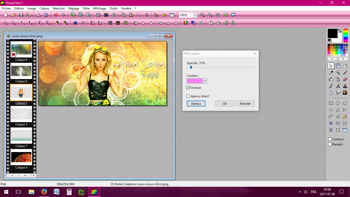The image size is (350, 197).
Task: Click the Scanner import icon
Action: click(46, 15)
